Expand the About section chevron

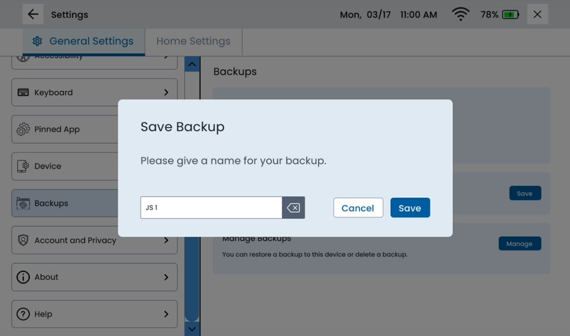point(166,277)
